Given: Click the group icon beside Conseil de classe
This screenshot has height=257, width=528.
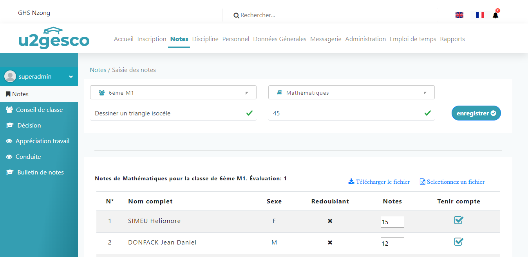Looking at the screenshot, I should pyautogui.click(x=9, y=110).
